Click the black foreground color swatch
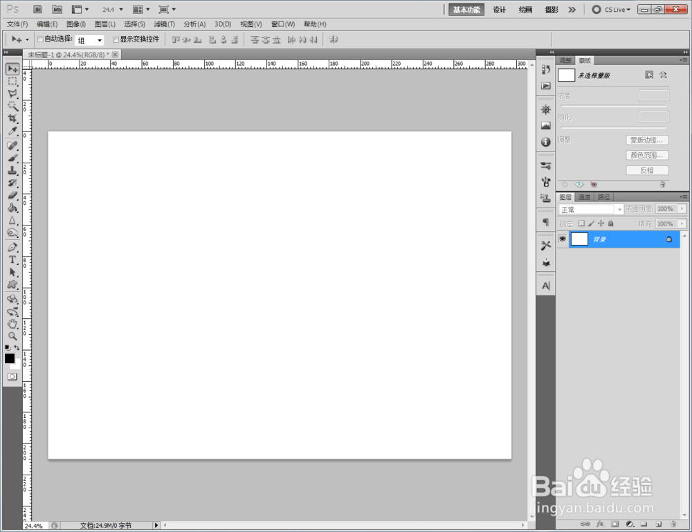This screenshot has width=692, height=532. (9, 358)
